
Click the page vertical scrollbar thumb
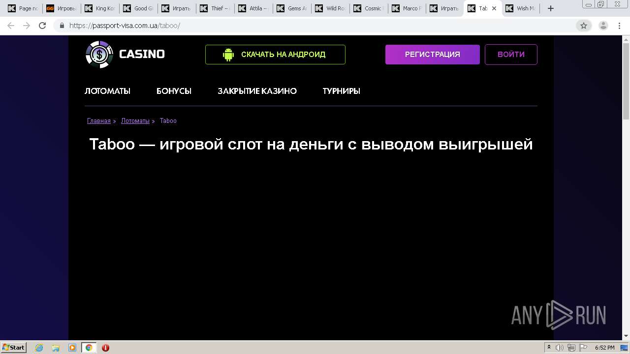626,81
